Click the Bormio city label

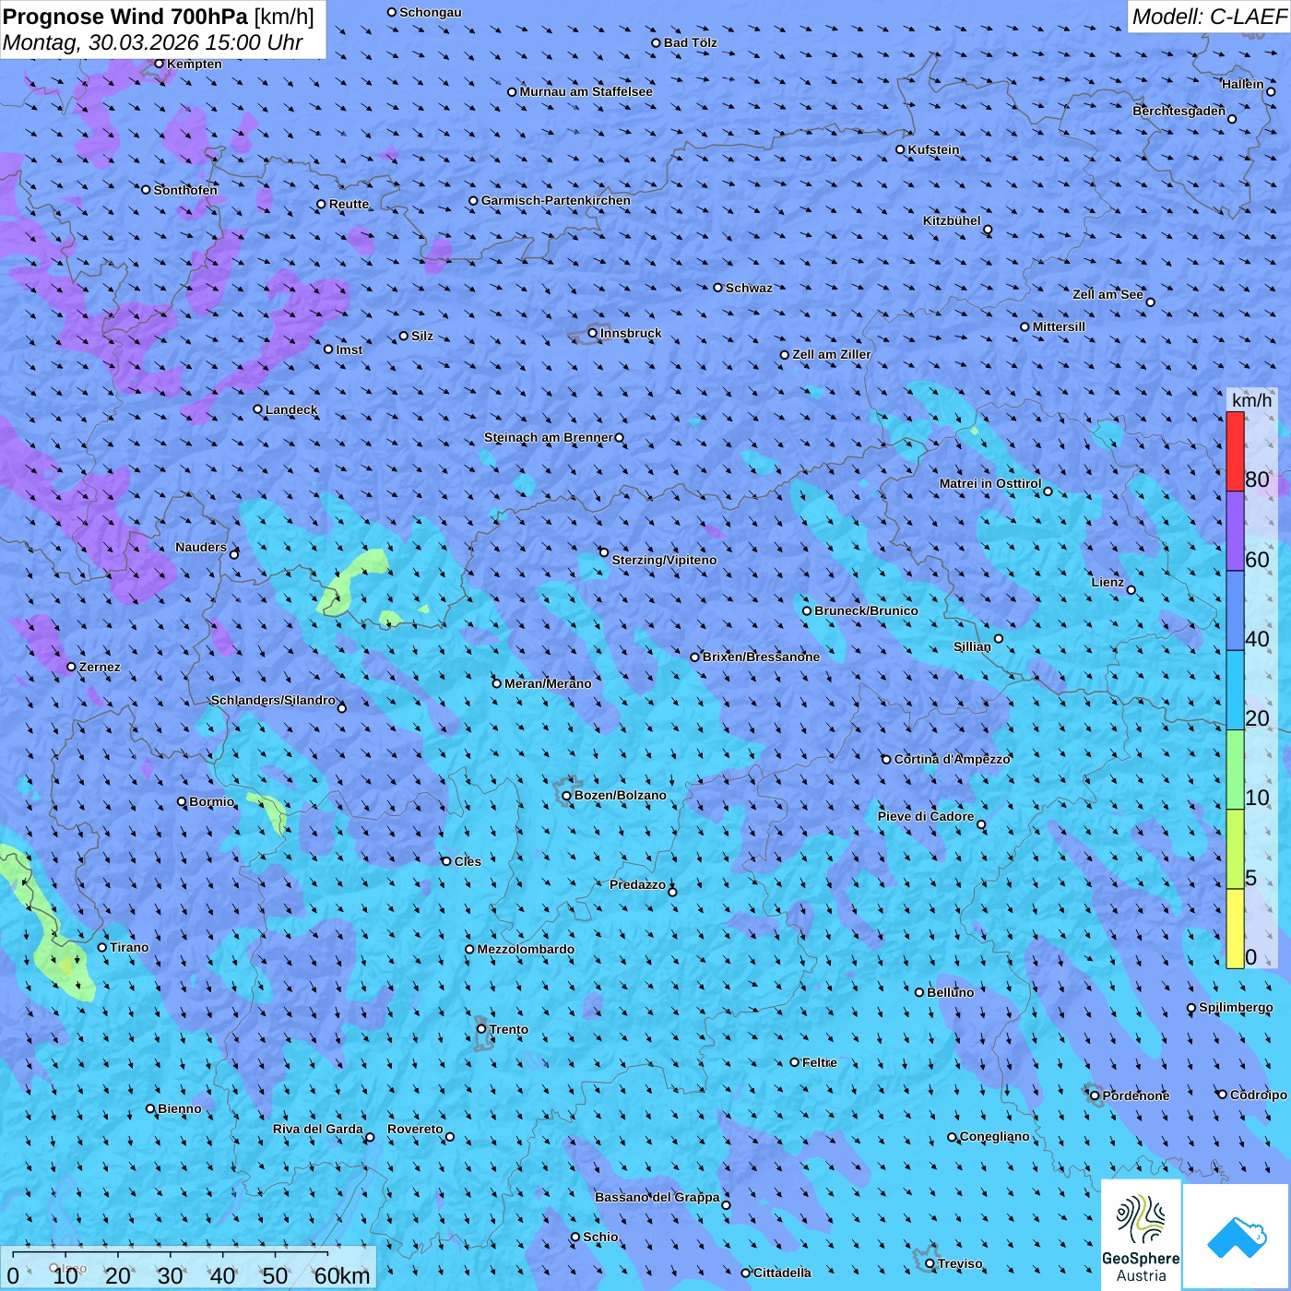point(212,801)
